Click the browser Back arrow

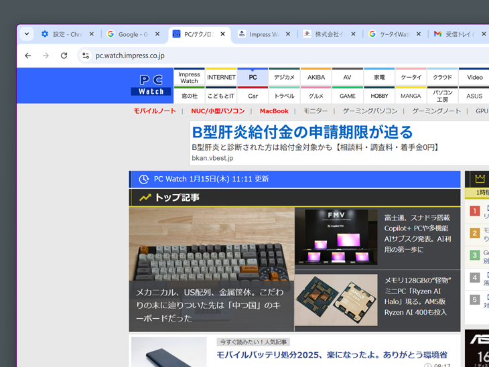[28, 56]
